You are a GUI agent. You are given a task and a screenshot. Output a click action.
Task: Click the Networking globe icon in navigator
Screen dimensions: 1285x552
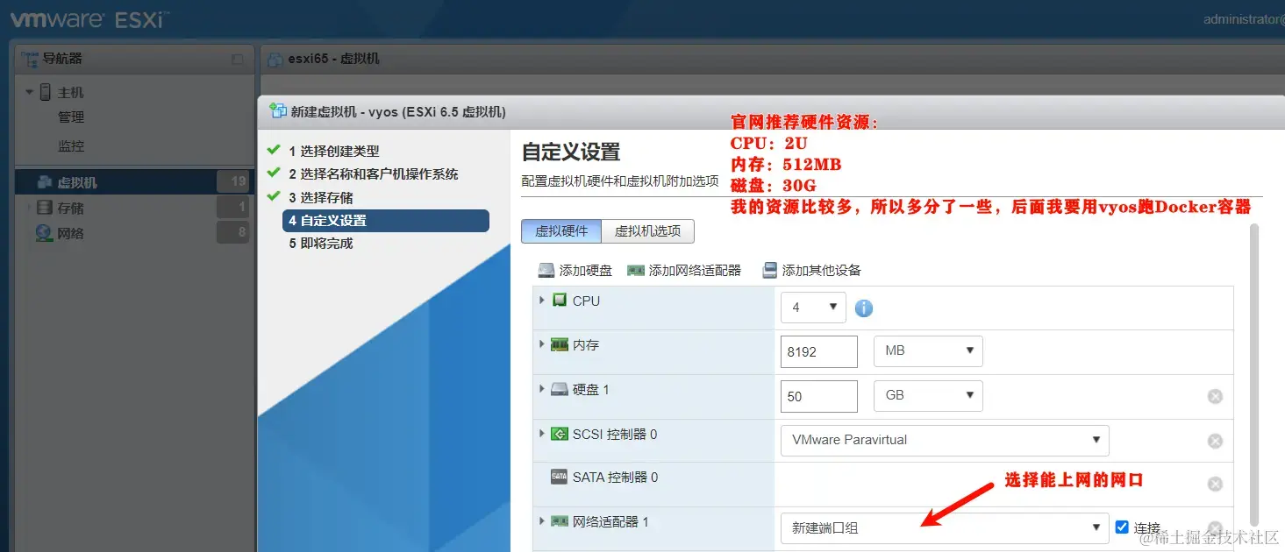[x=44, y=233]
